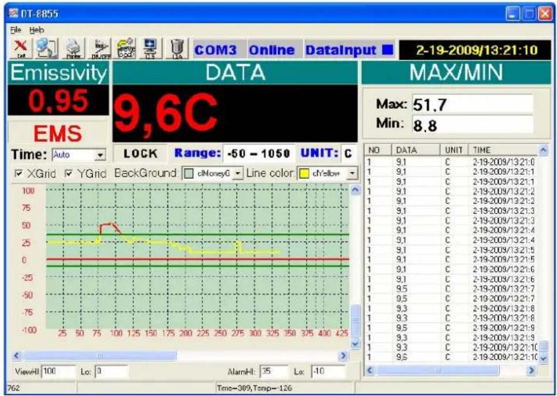Close the DT-8855 window
The width and height of the screenshot is (557, 396).
545,14
